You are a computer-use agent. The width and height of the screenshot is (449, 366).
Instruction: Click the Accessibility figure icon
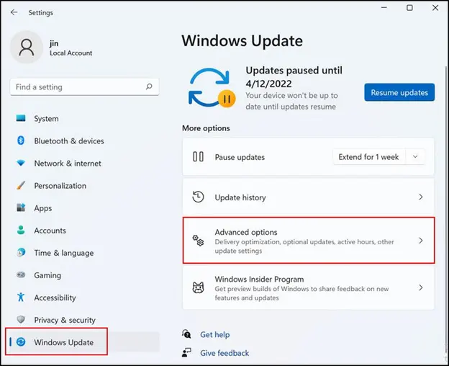pyautogui.click(x=21, y=297)
